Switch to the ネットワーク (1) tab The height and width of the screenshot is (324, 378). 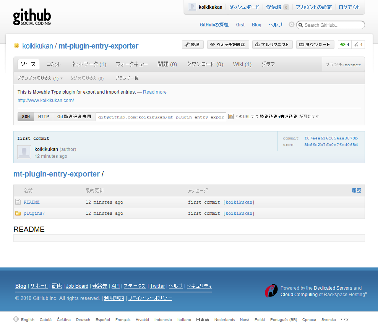coord(88,64)
